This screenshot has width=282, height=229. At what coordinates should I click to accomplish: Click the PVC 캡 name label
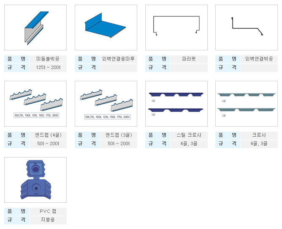[x=48, y=211]
